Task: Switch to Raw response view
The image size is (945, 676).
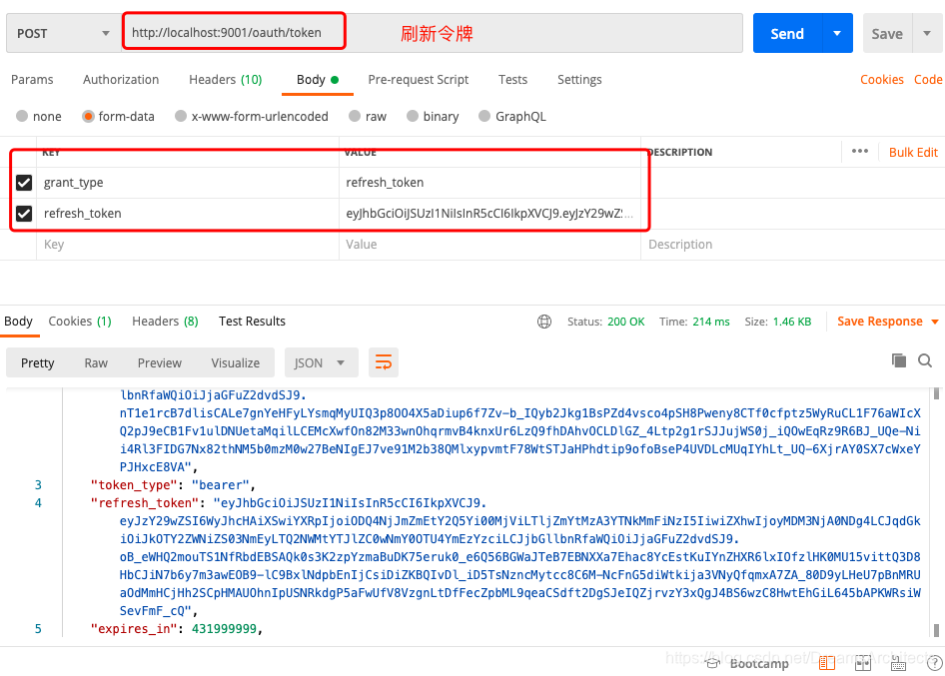Action: (96, 362)
